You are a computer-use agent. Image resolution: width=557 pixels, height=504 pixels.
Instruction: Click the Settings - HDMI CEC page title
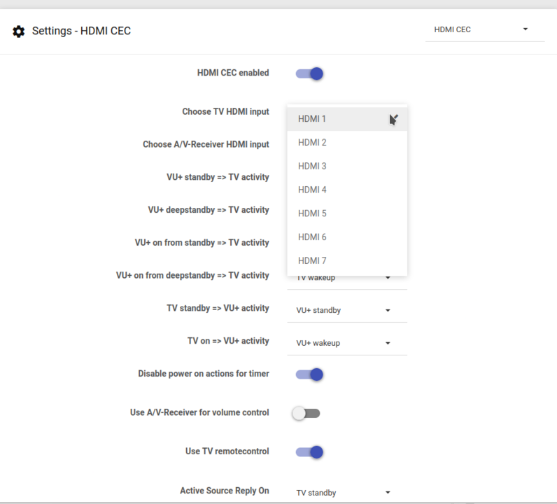[x=81, y=31]
